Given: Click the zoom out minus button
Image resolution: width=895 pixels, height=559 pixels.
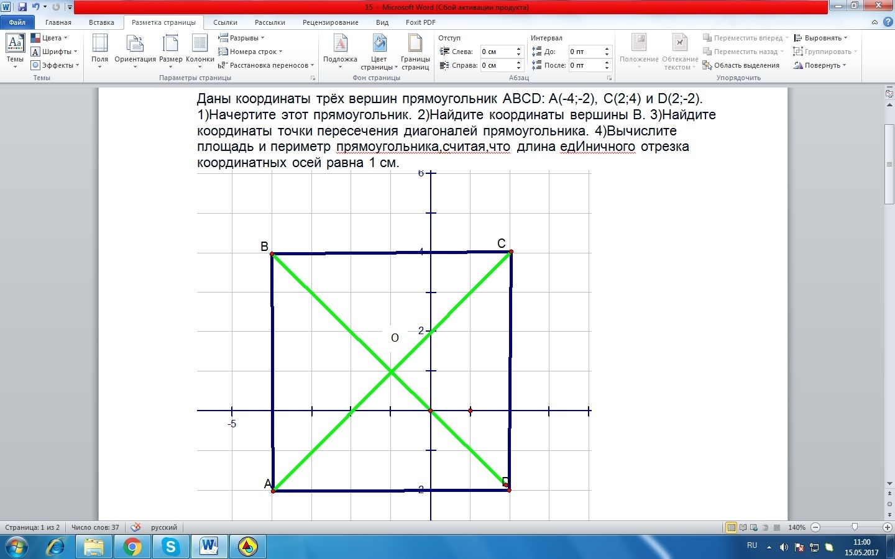Looking at the screenshot, I should tap(815, 527).
